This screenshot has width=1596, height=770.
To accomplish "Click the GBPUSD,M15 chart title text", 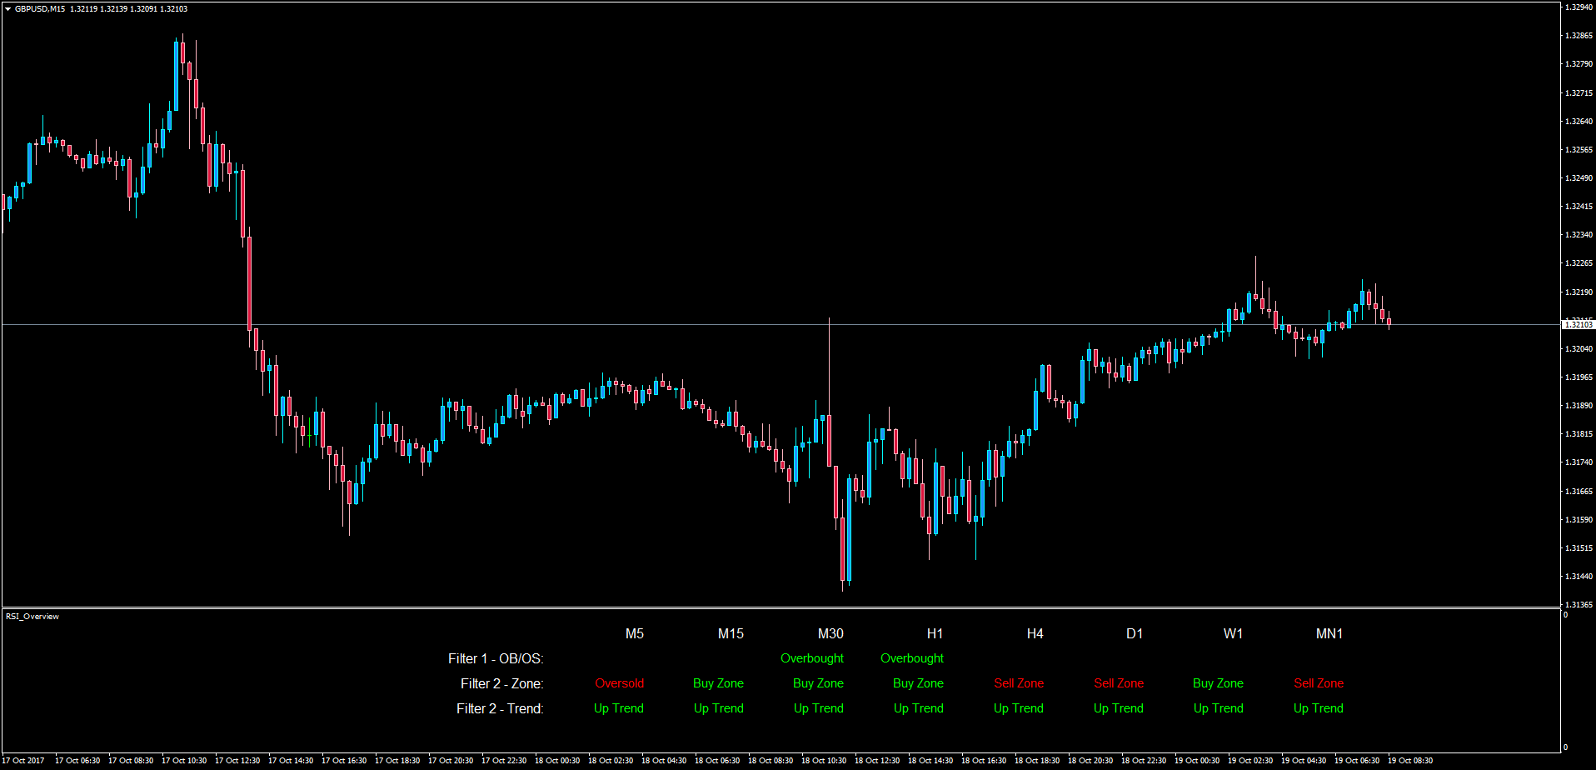I will point(40,9).
